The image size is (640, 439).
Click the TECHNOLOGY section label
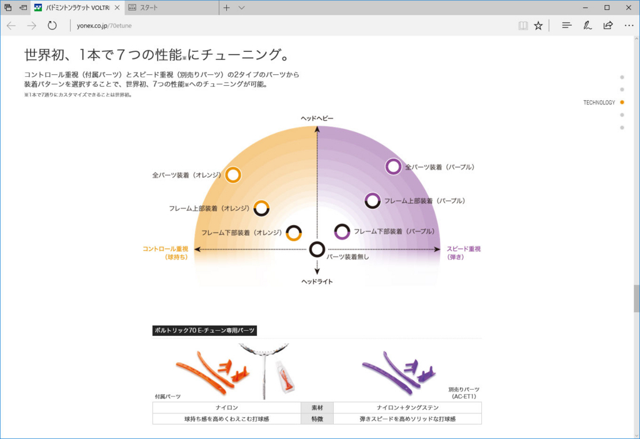tap(599, 103)
